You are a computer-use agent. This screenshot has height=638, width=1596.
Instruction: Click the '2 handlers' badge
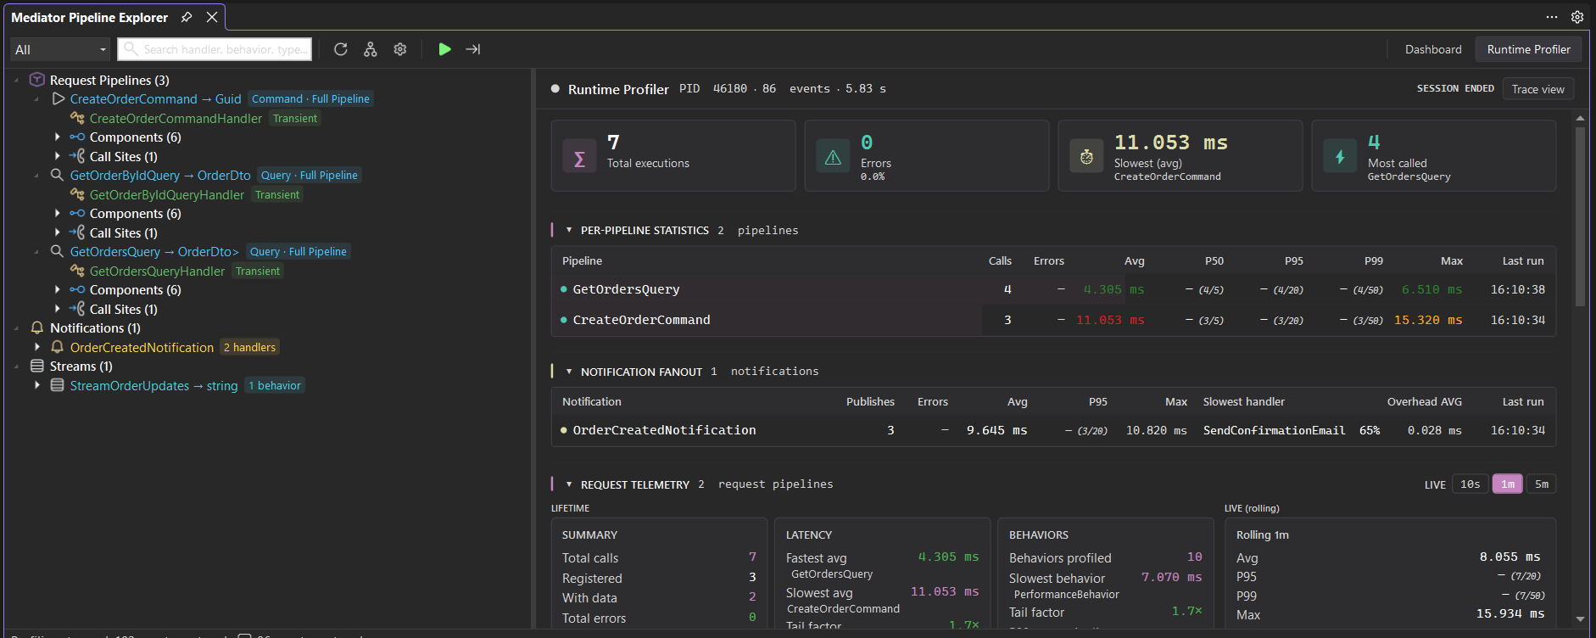[249, 347]
